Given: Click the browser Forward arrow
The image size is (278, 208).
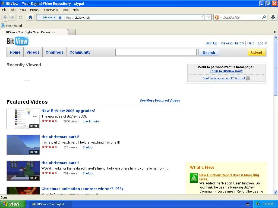Looking at the screenshot, I should click(12, 17).
